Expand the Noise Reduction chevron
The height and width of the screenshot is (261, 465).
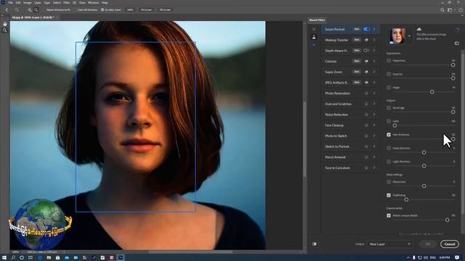click(375, 115)
